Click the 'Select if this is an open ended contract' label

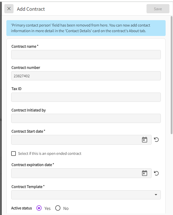tap(50, 154)
